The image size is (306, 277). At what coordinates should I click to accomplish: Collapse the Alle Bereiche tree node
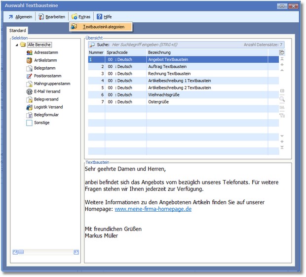(x=17, y=45)
